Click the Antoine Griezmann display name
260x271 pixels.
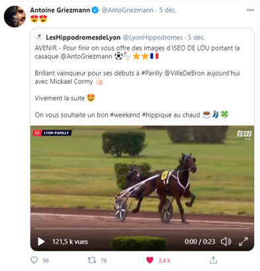pyautogui.click(x=60, y=10)
